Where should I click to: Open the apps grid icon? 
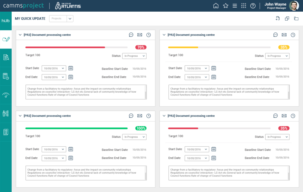(x=243, y=5)
